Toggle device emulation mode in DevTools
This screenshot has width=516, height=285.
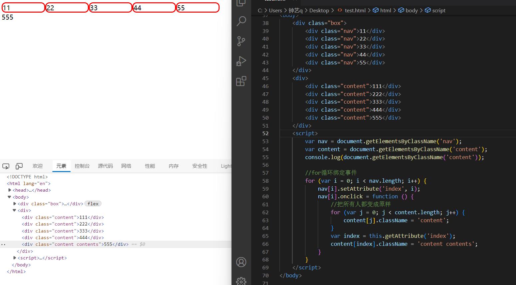click(x=19, y=166)
